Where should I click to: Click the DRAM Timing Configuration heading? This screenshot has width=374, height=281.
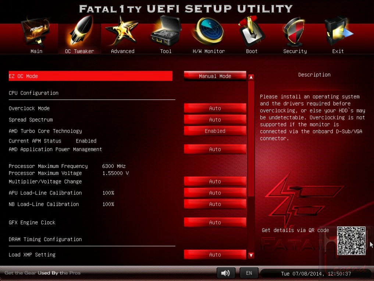click(x=45, y=239)
